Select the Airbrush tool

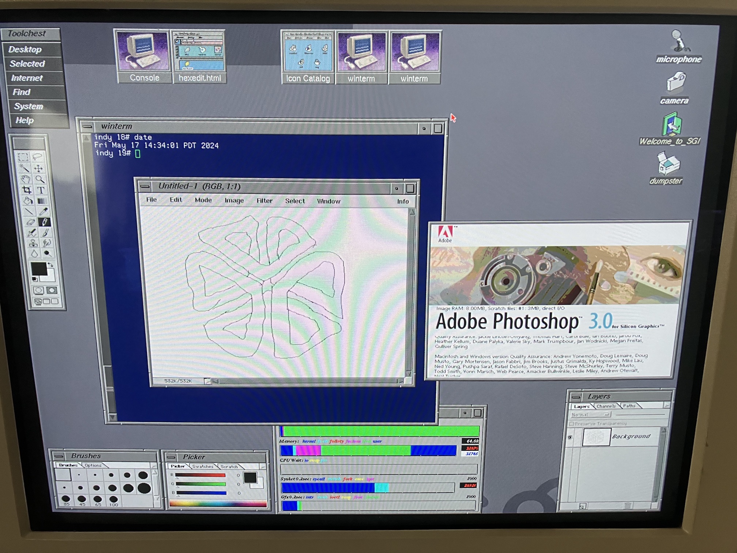pos(31,232)
